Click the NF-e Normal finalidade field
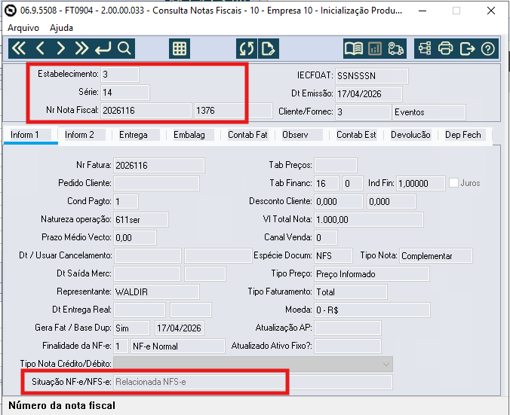Screen dimensions: 510x415 [x=177, y=346]
